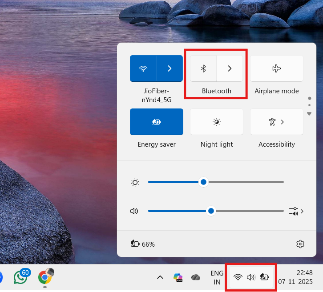Enable Night light
This screenshot has width=323, height=292.
click(x=216, y=122)
